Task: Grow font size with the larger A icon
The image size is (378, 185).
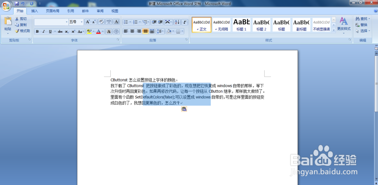Action: tap(88, 22)
